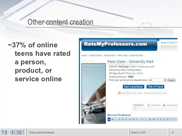This screenshot has height=136, width=182.
Task: Click the Enter text to search field
Action: (169, 47)
